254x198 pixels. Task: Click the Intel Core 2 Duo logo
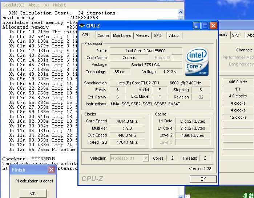197,61
